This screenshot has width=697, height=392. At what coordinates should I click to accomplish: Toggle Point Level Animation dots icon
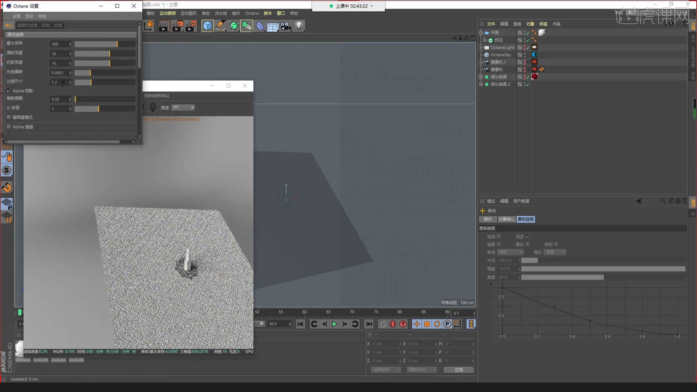point(457,324)
